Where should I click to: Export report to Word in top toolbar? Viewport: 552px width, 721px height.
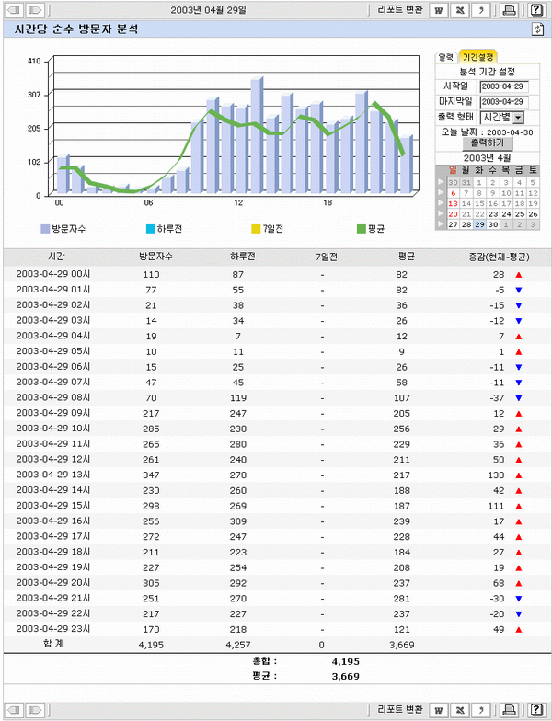[x=439, y=9]
